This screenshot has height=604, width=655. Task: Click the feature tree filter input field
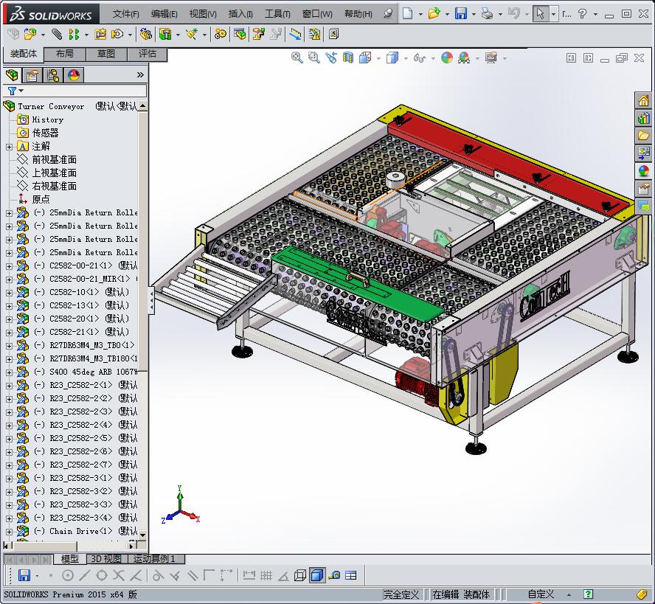(81, 91)
